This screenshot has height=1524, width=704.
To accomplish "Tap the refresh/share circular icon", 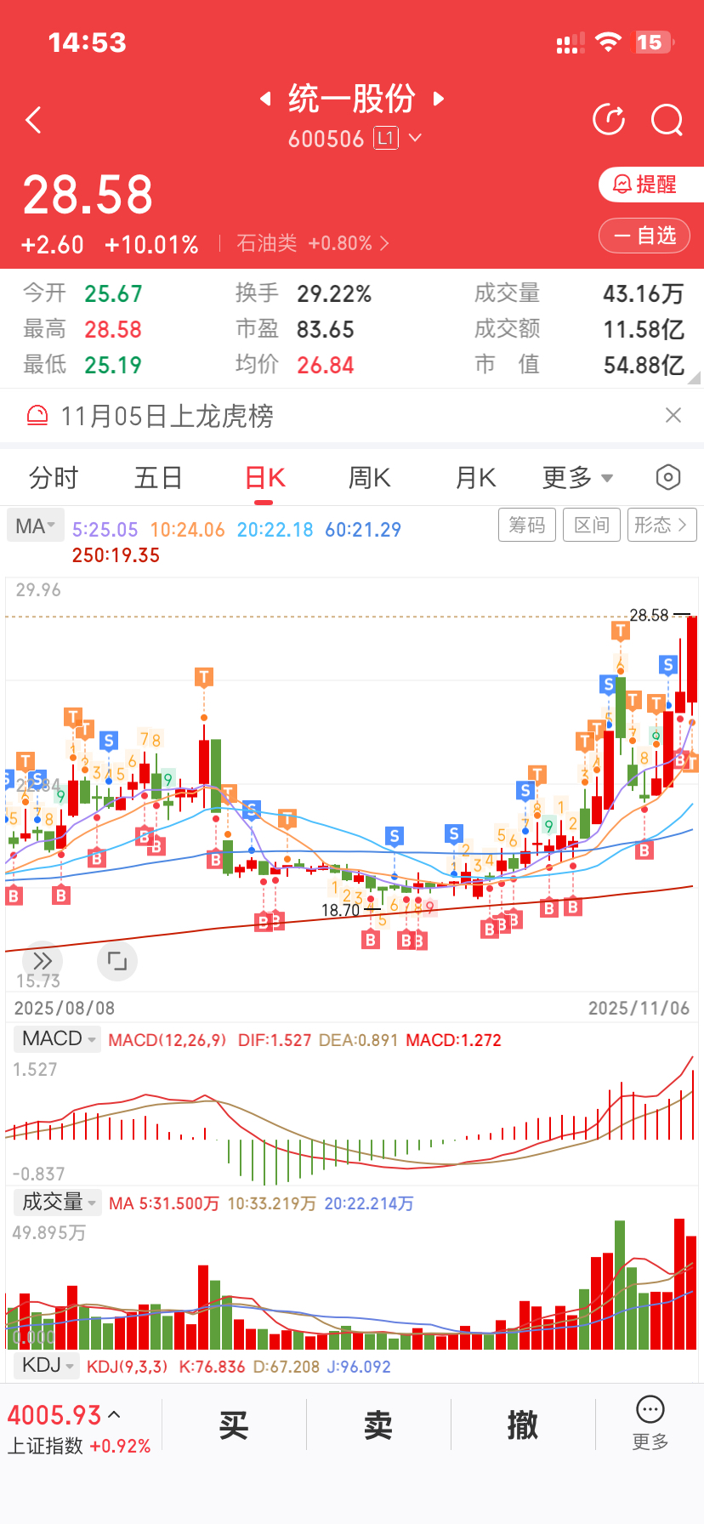I will pyautogui.click(x=609, y=120).
